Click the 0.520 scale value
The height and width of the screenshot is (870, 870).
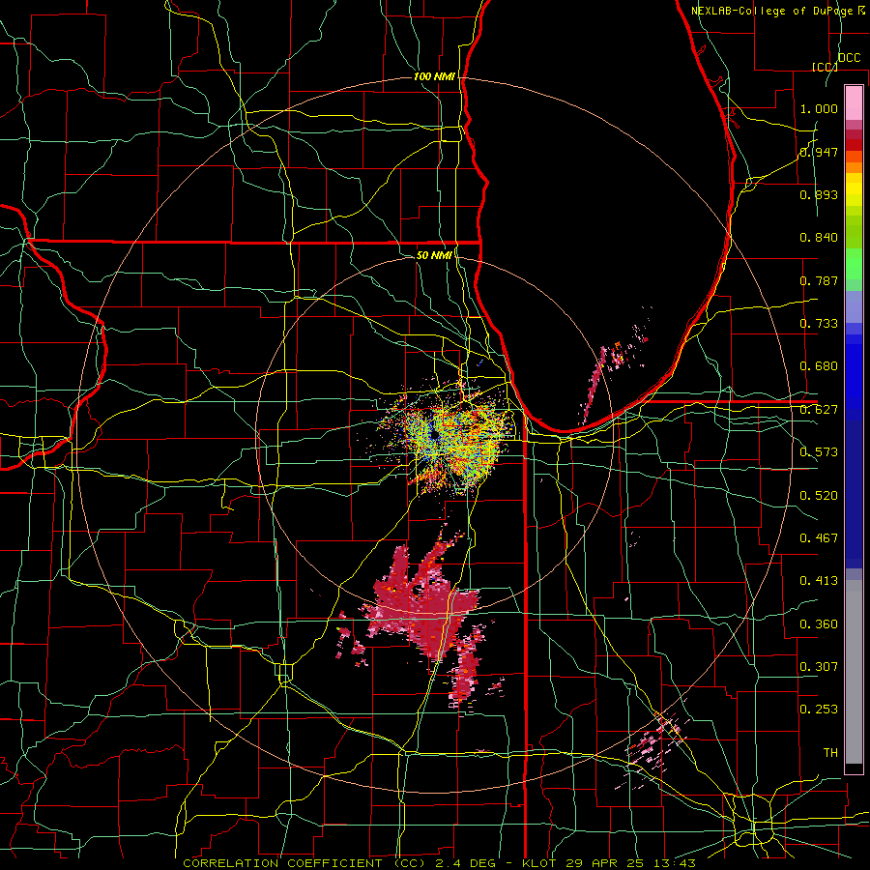point(819,496)
